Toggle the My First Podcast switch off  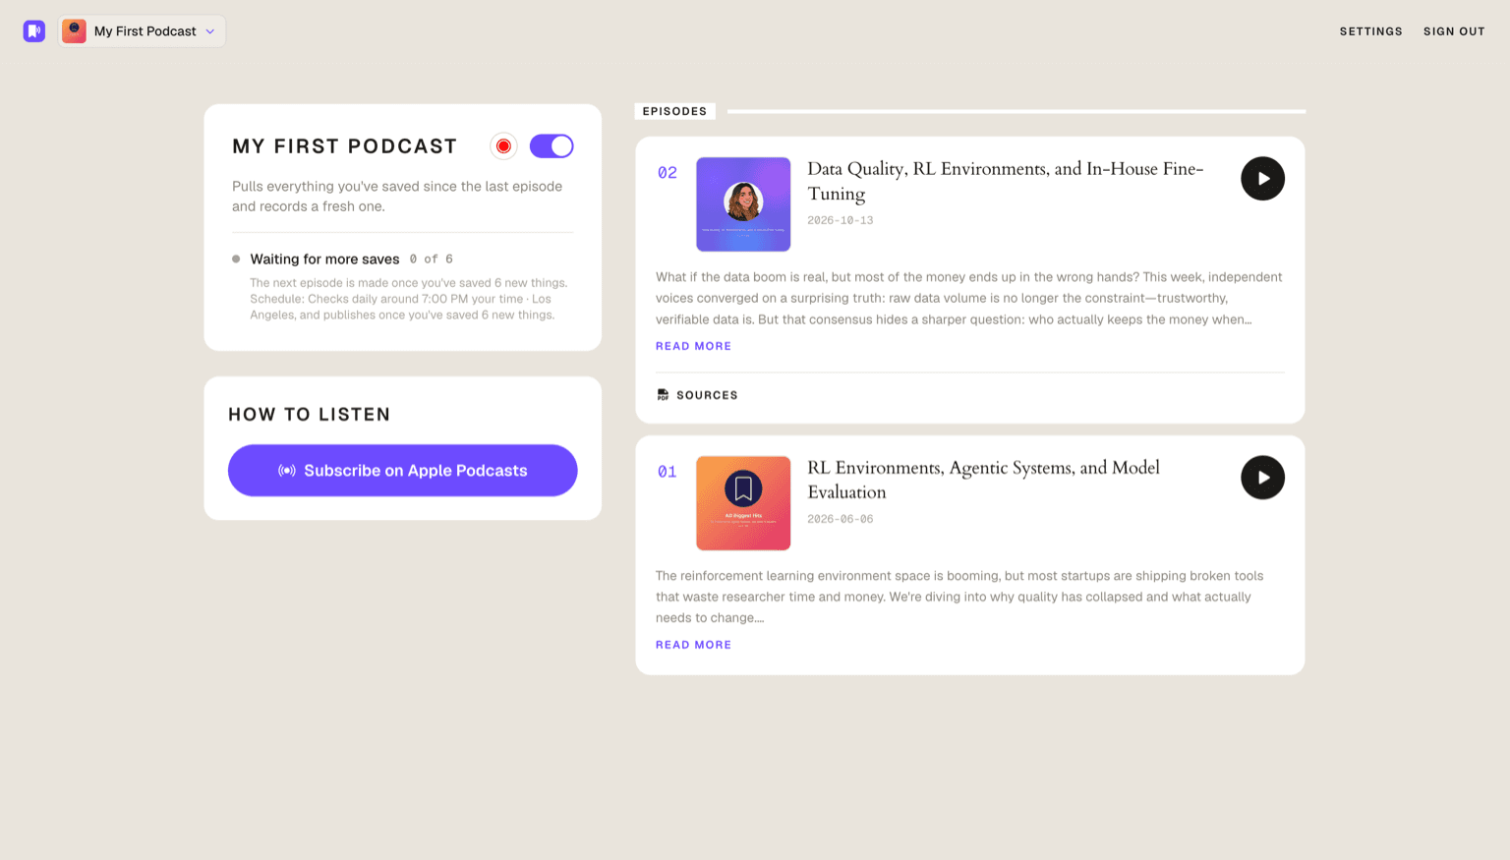pos(552,146)
